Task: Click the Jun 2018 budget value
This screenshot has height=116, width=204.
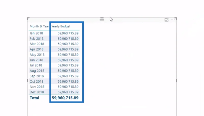Action: 68,60
